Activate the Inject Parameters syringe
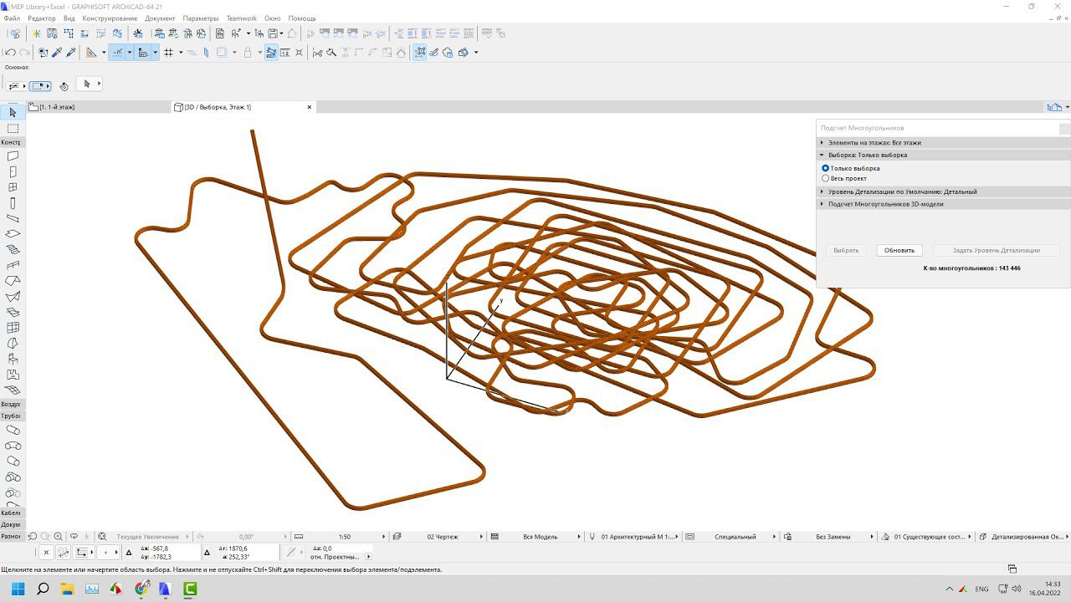1071x602 pixels. tap(71, 53)
